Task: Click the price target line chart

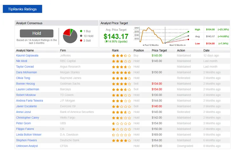Action: [x=162, y=36]
